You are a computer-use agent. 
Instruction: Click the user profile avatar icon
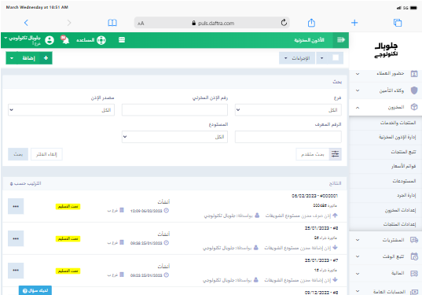pyautogui.click(x=50, y=40)
